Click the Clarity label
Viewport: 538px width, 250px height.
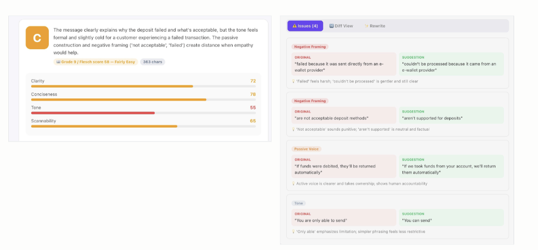pos(38,81)
